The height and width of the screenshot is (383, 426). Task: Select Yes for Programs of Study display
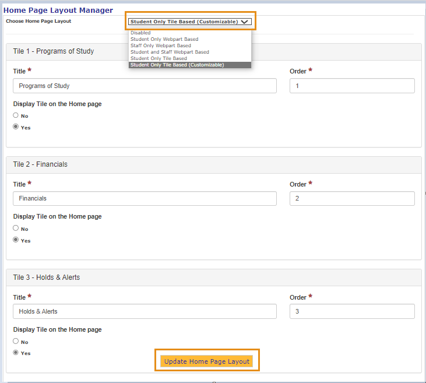pyautogui.click(x=16, y=127)
